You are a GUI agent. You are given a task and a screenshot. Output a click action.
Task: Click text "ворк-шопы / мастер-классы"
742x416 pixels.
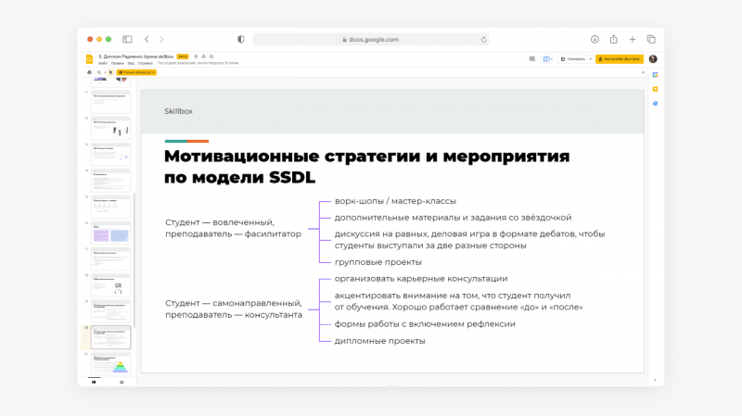395,201
